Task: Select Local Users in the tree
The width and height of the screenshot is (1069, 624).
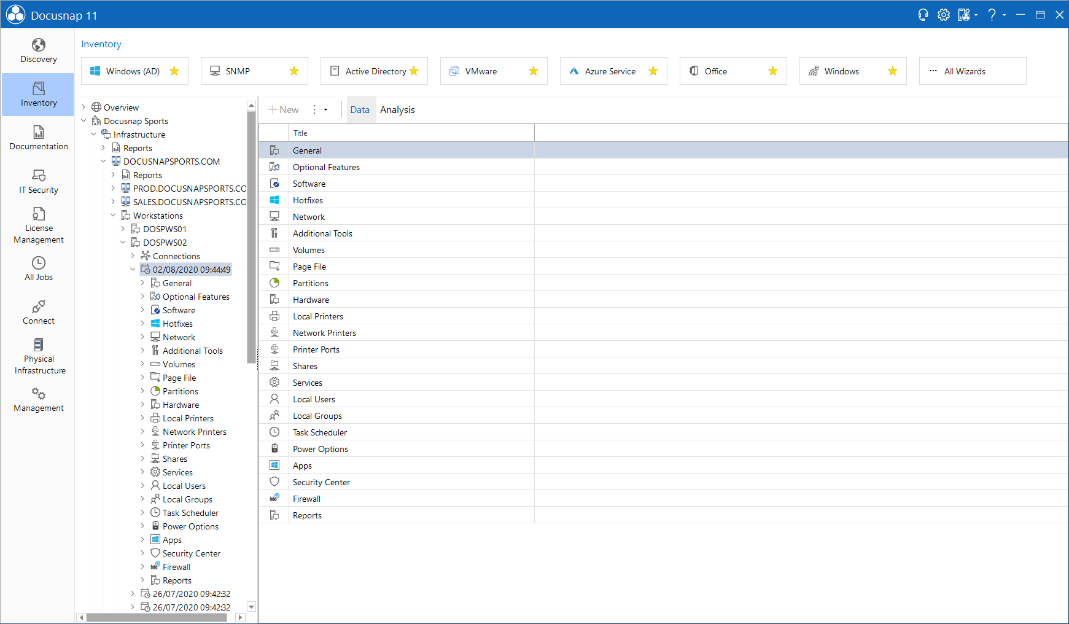Action: [184, 486]
